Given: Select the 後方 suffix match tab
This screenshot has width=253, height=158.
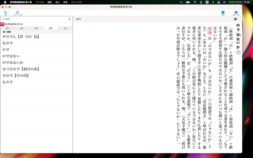Looking at the screenshot, I should click(x=22, y=28).
